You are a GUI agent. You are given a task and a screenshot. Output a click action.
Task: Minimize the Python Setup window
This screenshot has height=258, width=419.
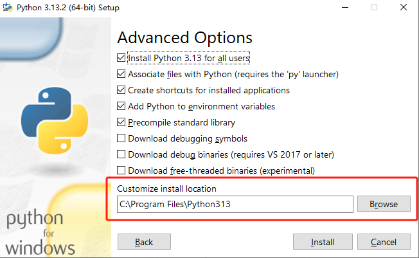(345, 7)
